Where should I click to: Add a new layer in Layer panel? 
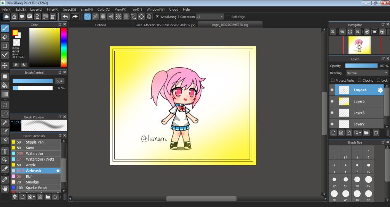(x=334, y=133)
